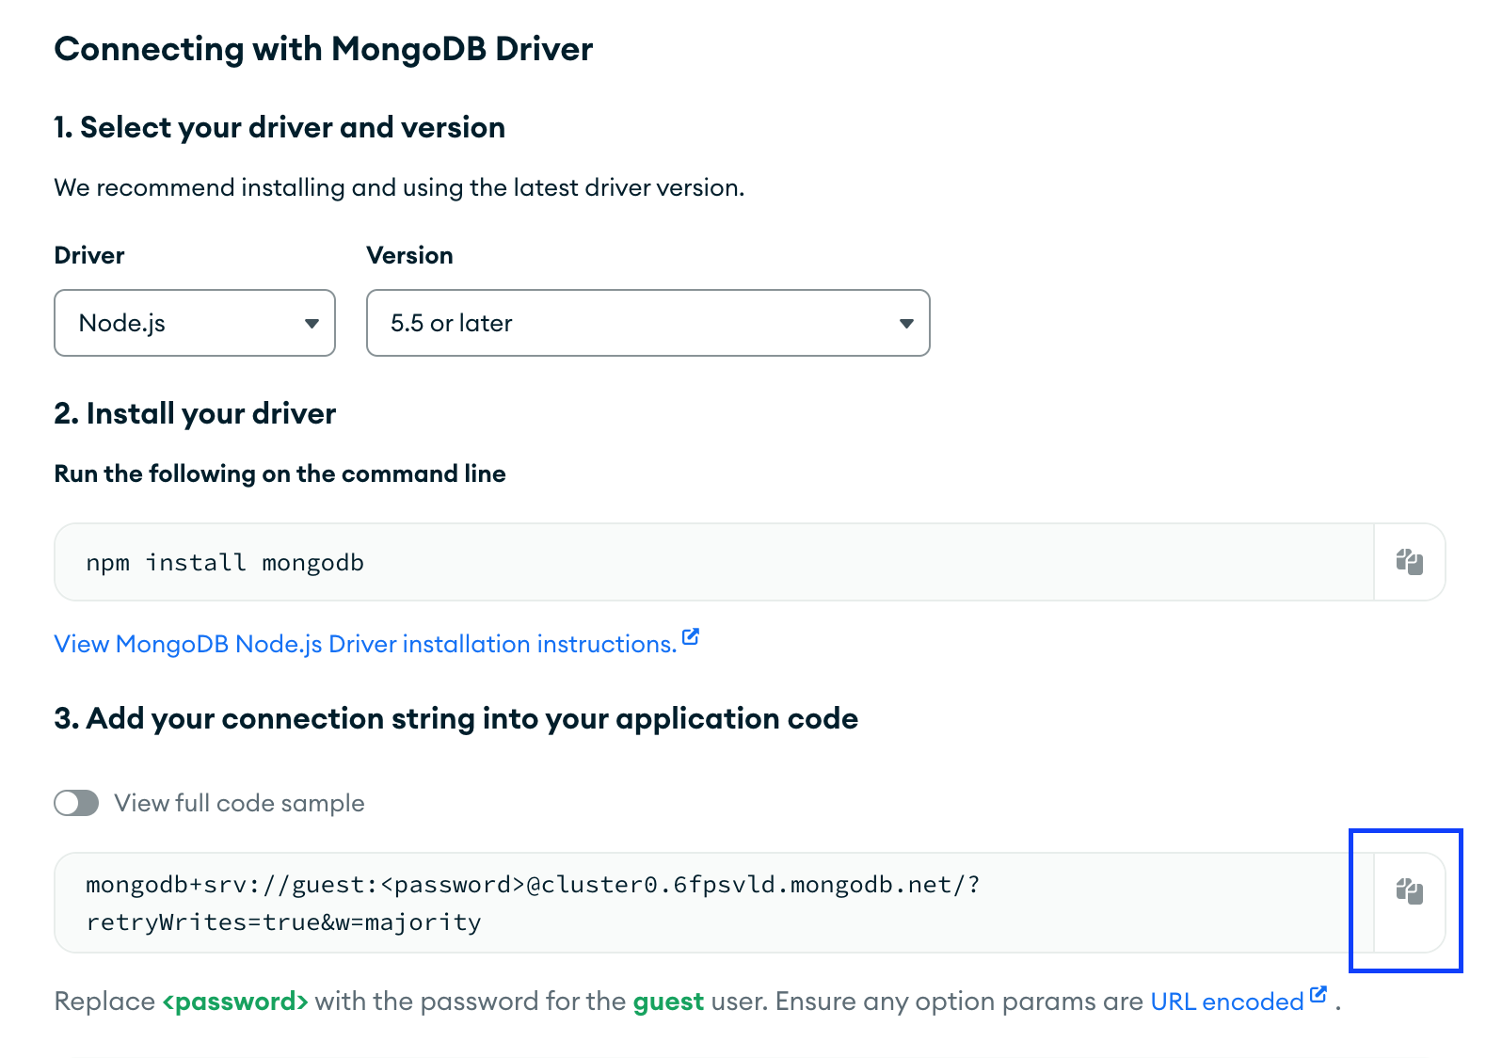Click the 'View full code sample' label
This screenshot has width=1502, height=1058.
coord(239,803)
